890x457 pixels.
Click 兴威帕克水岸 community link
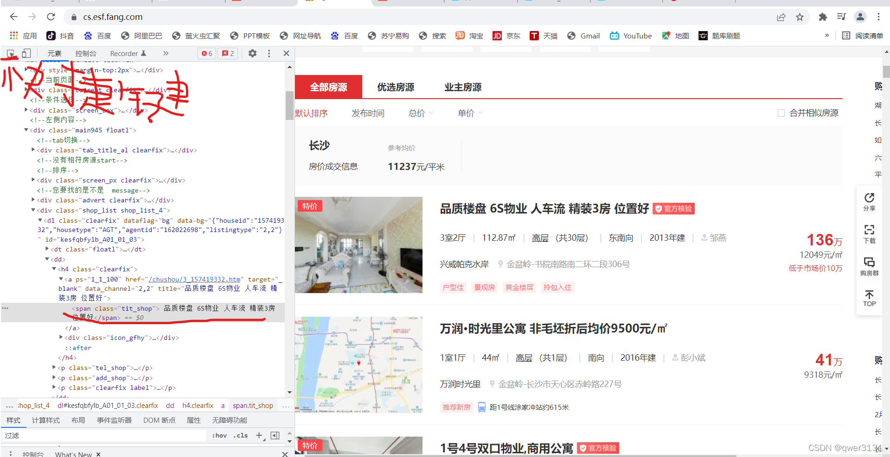(464, 264)
